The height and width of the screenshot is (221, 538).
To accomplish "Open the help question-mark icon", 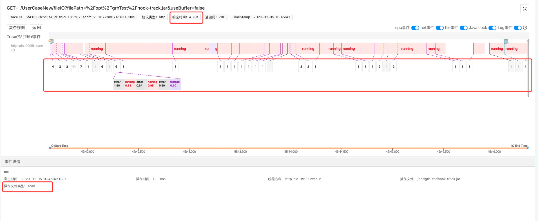I will pyautogui.click(x=525, y=28).
